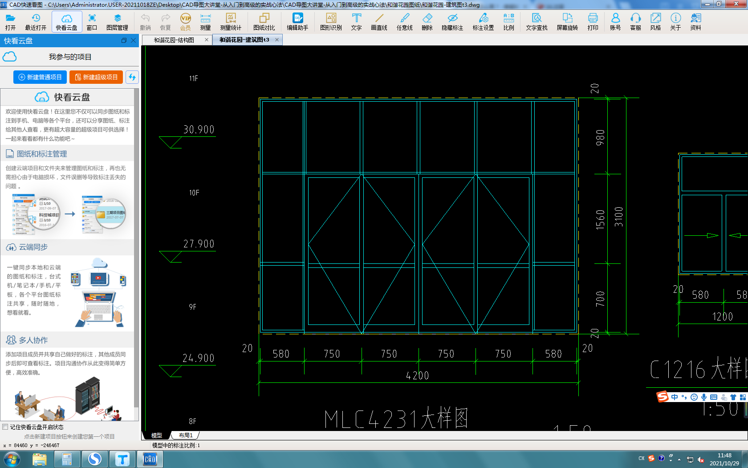Rotate the view with 屏幕旋转
The width and height of the screenshot is (748, 468).
pos(567,21)
